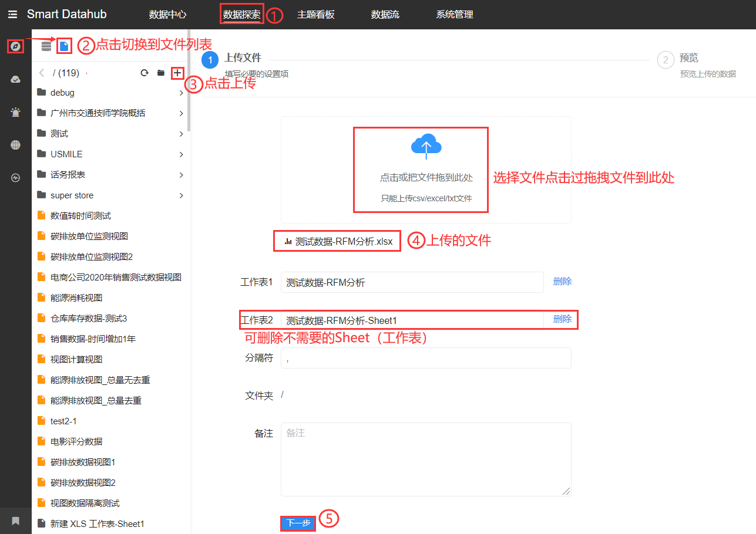Click the orange icon of 数值转时间测试
Viewport: 756px width, 534px height.
click(x=41, y=215)
